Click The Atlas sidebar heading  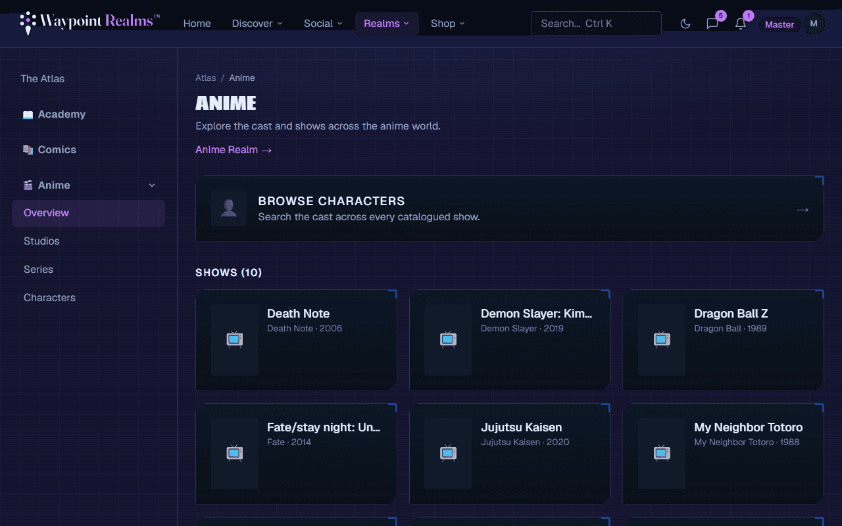coord(43,78)
